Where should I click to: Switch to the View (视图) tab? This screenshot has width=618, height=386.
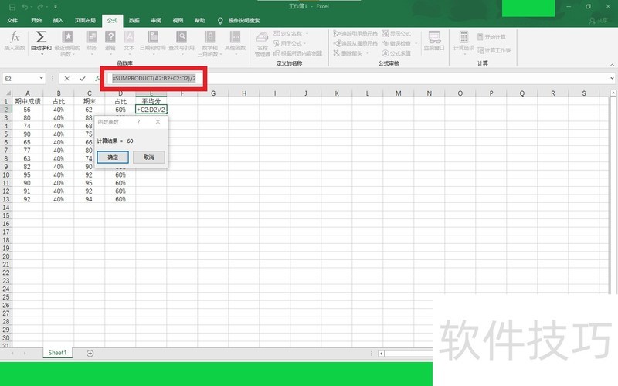pos(178,21)
